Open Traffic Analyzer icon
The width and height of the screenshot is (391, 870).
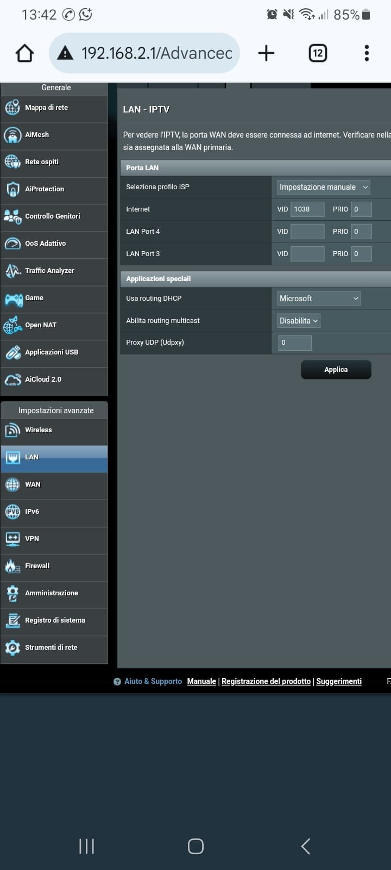(x=12, y=271)
